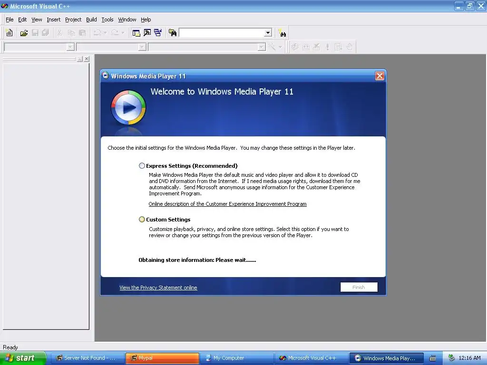Click the workspace pane expand arrow button
Viewport: 487px width, 365px height.
pos(80,58)
